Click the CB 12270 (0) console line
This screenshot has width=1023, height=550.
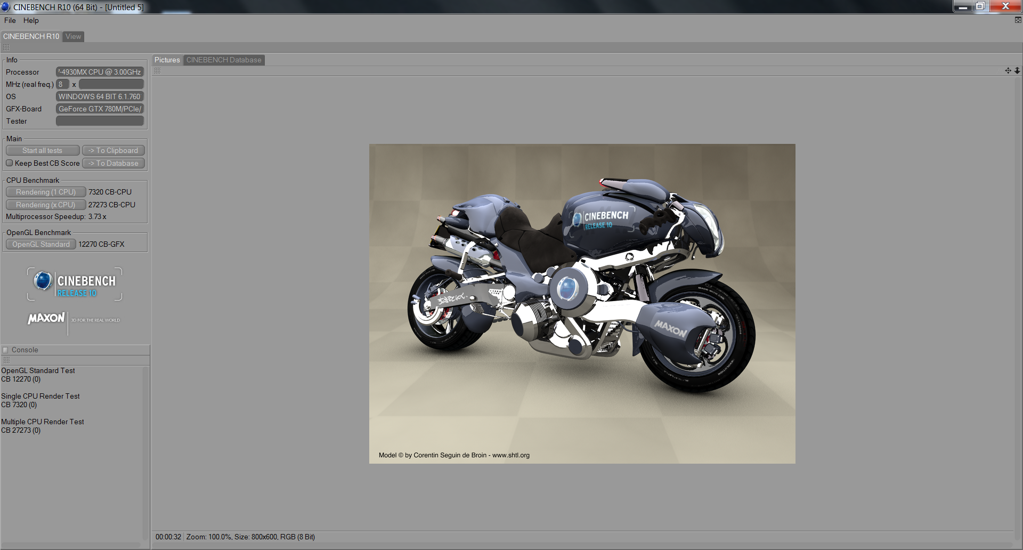(x=21, y=379)
